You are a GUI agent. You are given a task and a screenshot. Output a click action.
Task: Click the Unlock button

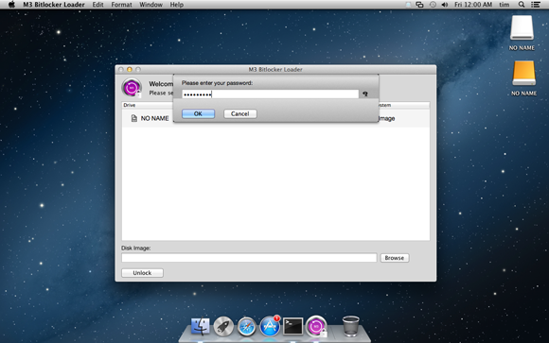click(142, 273)
